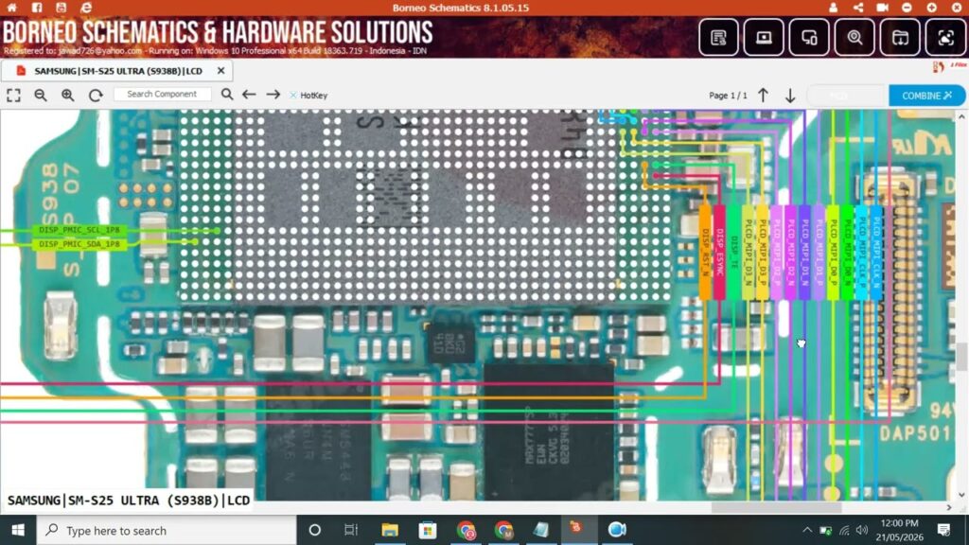Select the orange DISP_RST_N trace label
The height and width of the screenshot is (545, 969).
[x=705, y=252]
